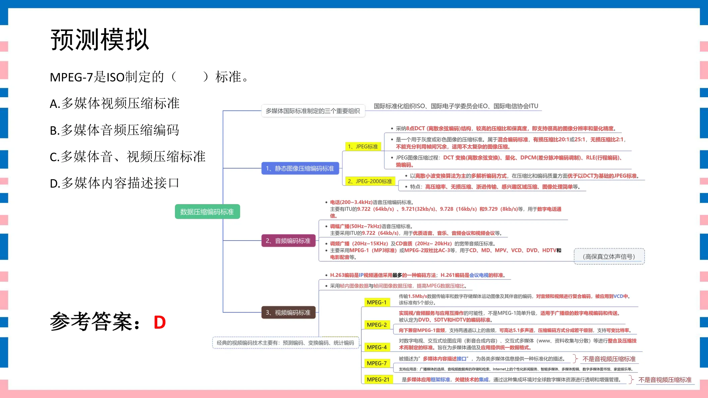708x398 pixels.
Task: Click the purple '2、音频编码标准' node
Action: click(288, 241)
